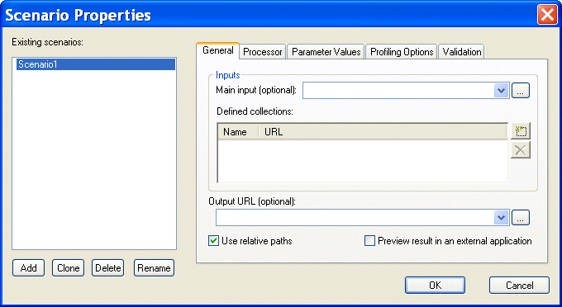This screenshot has height=307, width=562.
Task: Click the new collection icon button
Action: point(521,131)
